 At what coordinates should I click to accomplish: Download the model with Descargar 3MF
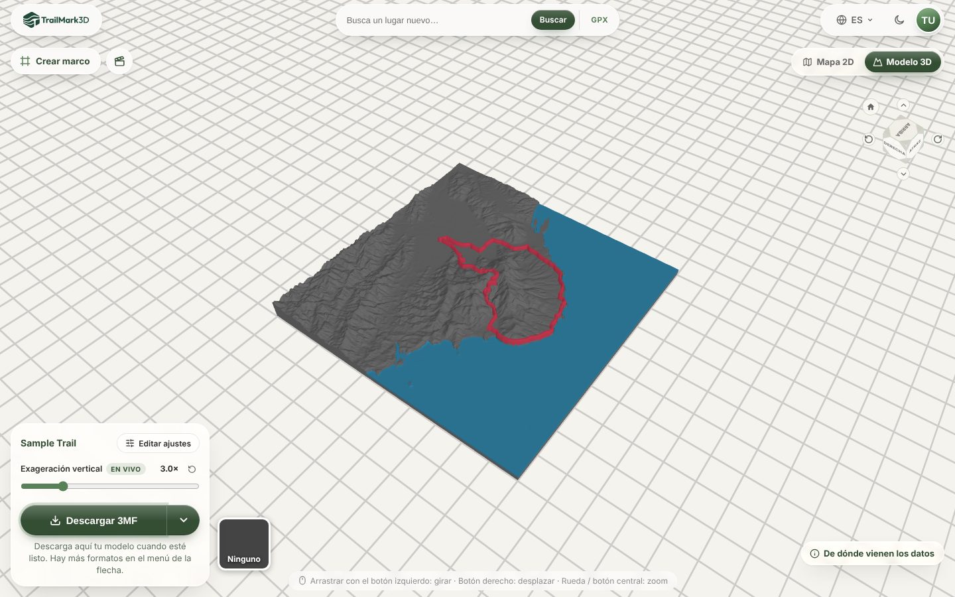94,521
